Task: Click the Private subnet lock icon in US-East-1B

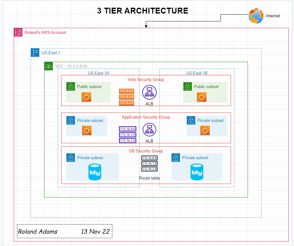Action: point(191,120)
